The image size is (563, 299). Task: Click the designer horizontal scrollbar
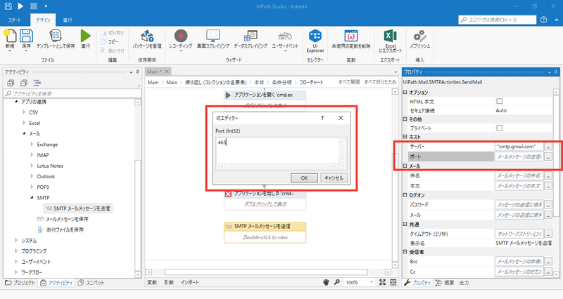click(266, 272)
